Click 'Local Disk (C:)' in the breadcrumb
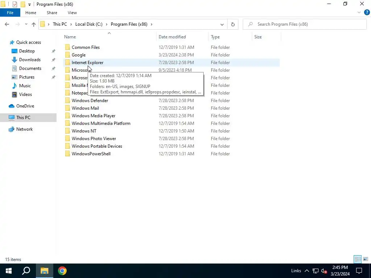Image resolution: width=371 pixels, height=278 pixels. click(x=89, y=24)
